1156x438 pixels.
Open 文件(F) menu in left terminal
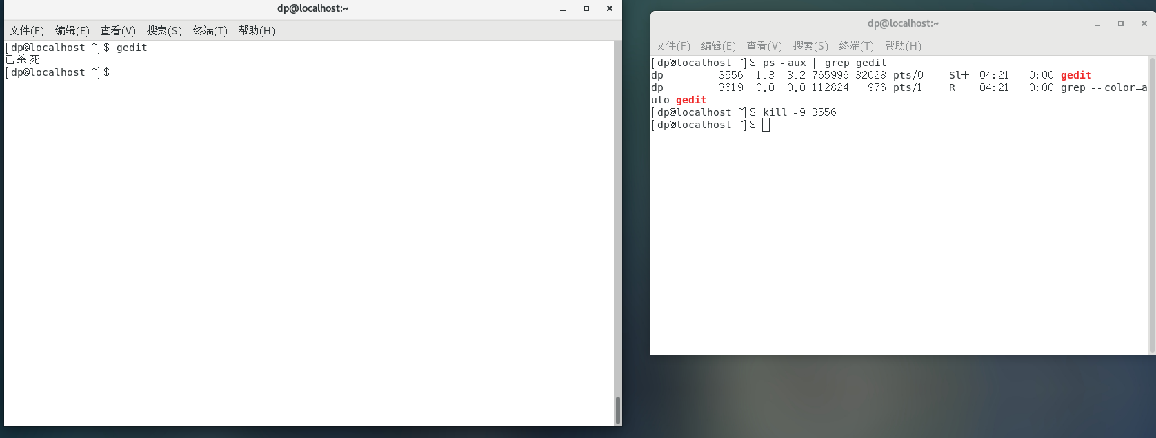pyautogui.click(x=26, y=31)
